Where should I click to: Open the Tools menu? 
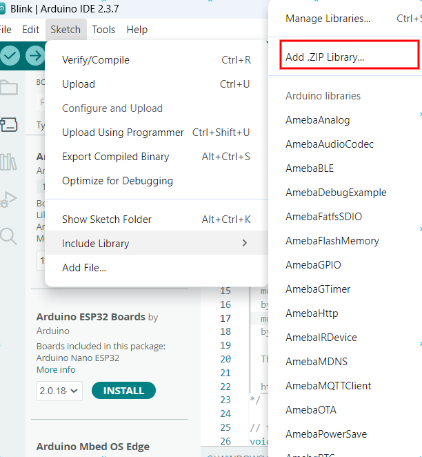tap(103, 30)
